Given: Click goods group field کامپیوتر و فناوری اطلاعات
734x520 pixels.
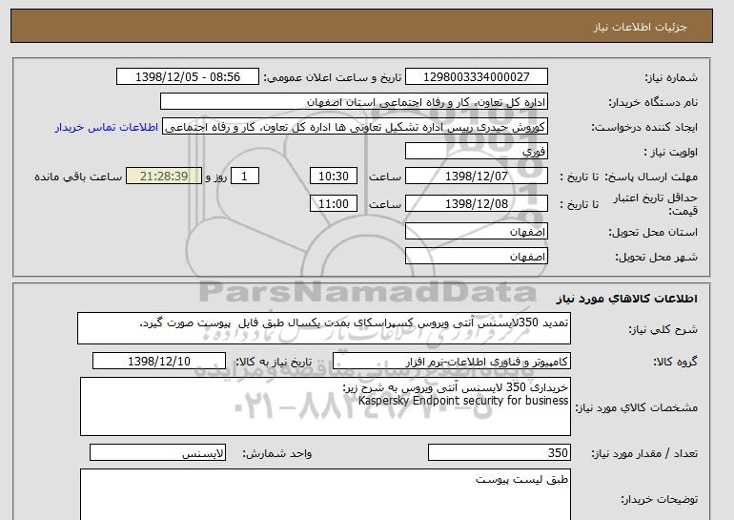Looking at the screenshot, I should (451, 362).
